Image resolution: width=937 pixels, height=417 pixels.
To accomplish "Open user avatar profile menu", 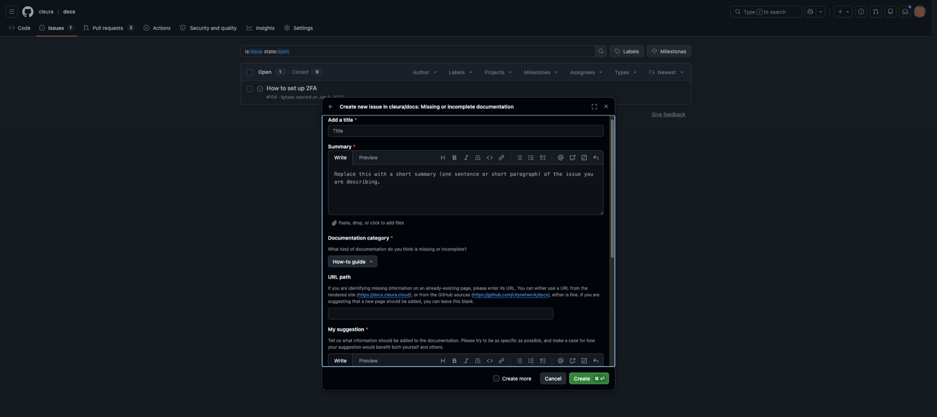I will 920,12.
